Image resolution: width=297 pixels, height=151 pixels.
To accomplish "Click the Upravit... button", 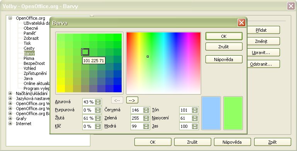I will coord(263,53).
